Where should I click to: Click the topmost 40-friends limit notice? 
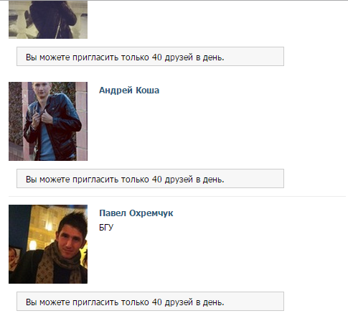pyautogui.click(x=150, y=56)
